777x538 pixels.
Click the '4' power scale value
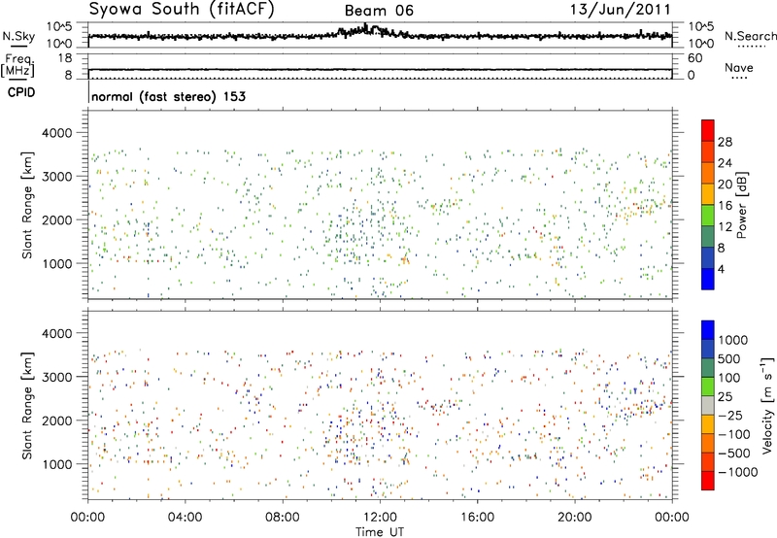click(x=721, y=270)
